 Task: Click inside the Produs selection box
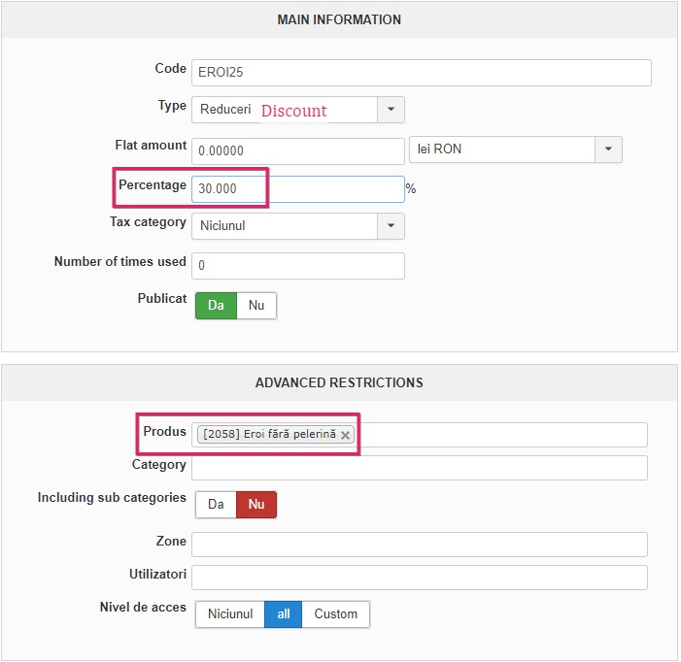click(500, 435)
